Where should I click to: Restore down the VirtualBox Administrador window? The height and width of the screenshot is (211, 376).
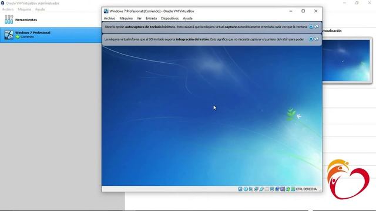pyautogui.click(x=357, y=3)
